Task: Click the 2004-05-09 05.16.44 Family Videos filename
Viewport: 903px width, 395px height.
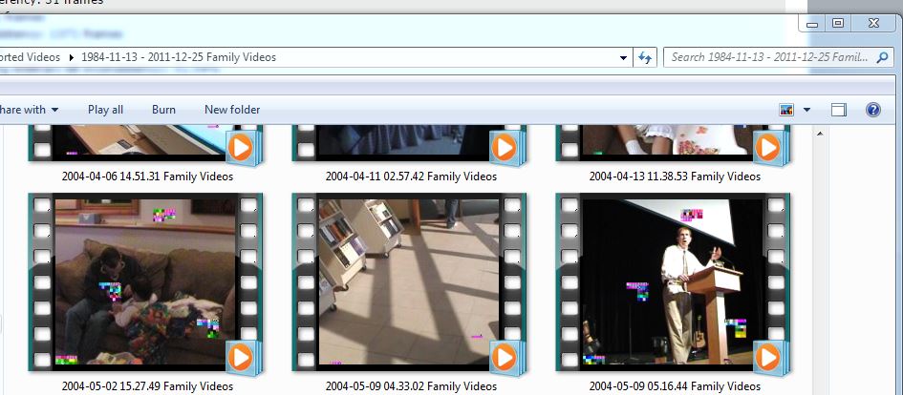Action: click(675, 386)
